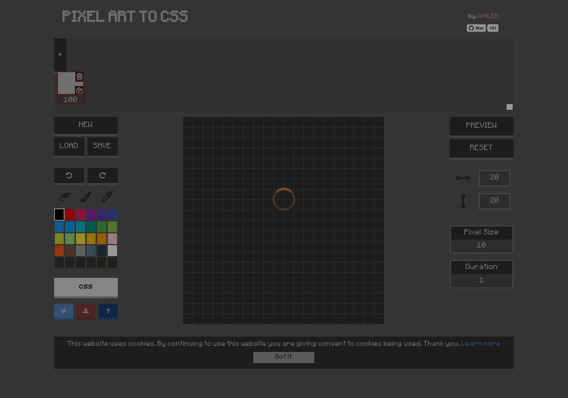Delete the current frame with the trash icon

click(79, 76)
